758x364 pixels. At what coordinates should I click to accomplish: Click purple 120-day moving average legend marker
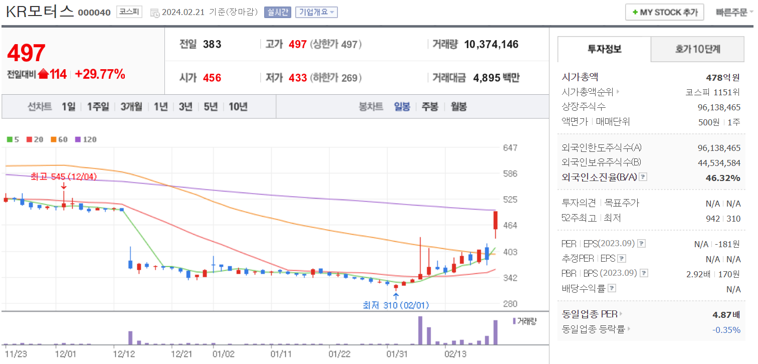point(78,139)
